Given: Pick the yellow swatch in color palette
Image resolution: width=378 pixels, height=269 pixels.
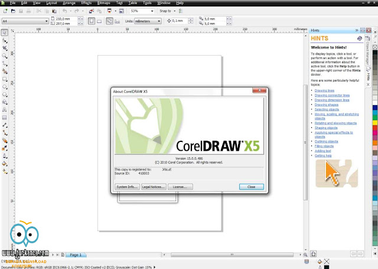Looking at the screenshot, I should pos(375,122).
